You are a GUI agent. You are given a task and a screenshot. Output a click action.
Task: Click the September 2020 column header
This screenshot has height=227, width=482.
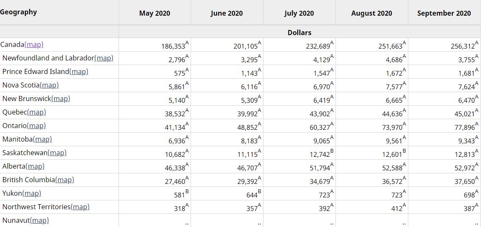point(444,13)
